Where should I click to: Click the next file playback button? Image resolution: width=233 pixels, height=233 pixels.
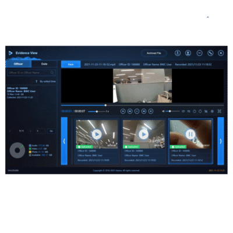(x=151, y=111)
